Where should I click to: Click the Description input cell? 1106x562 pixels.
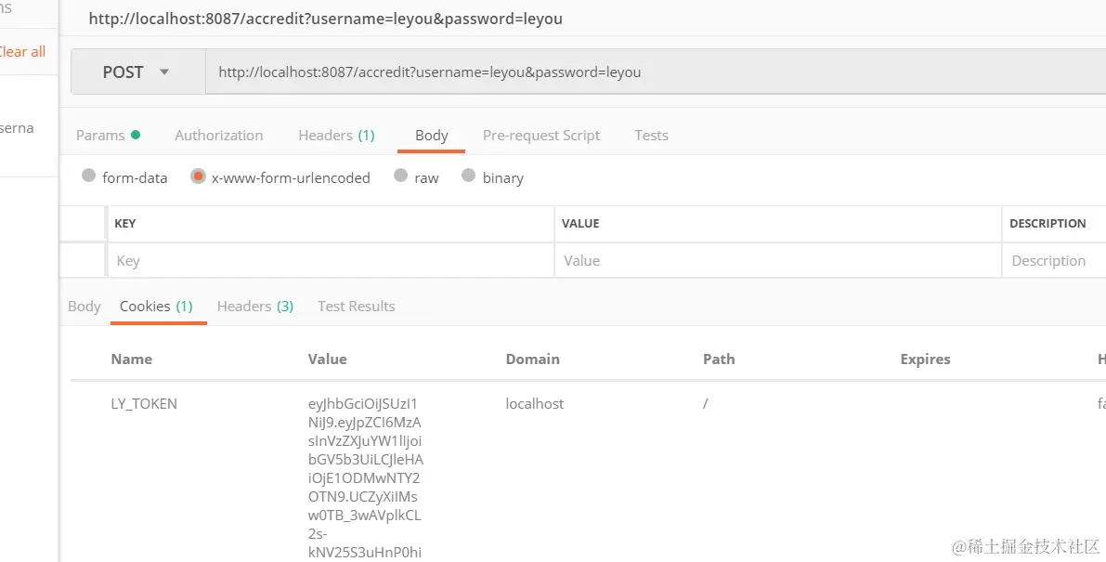(x=1052, y=261)
